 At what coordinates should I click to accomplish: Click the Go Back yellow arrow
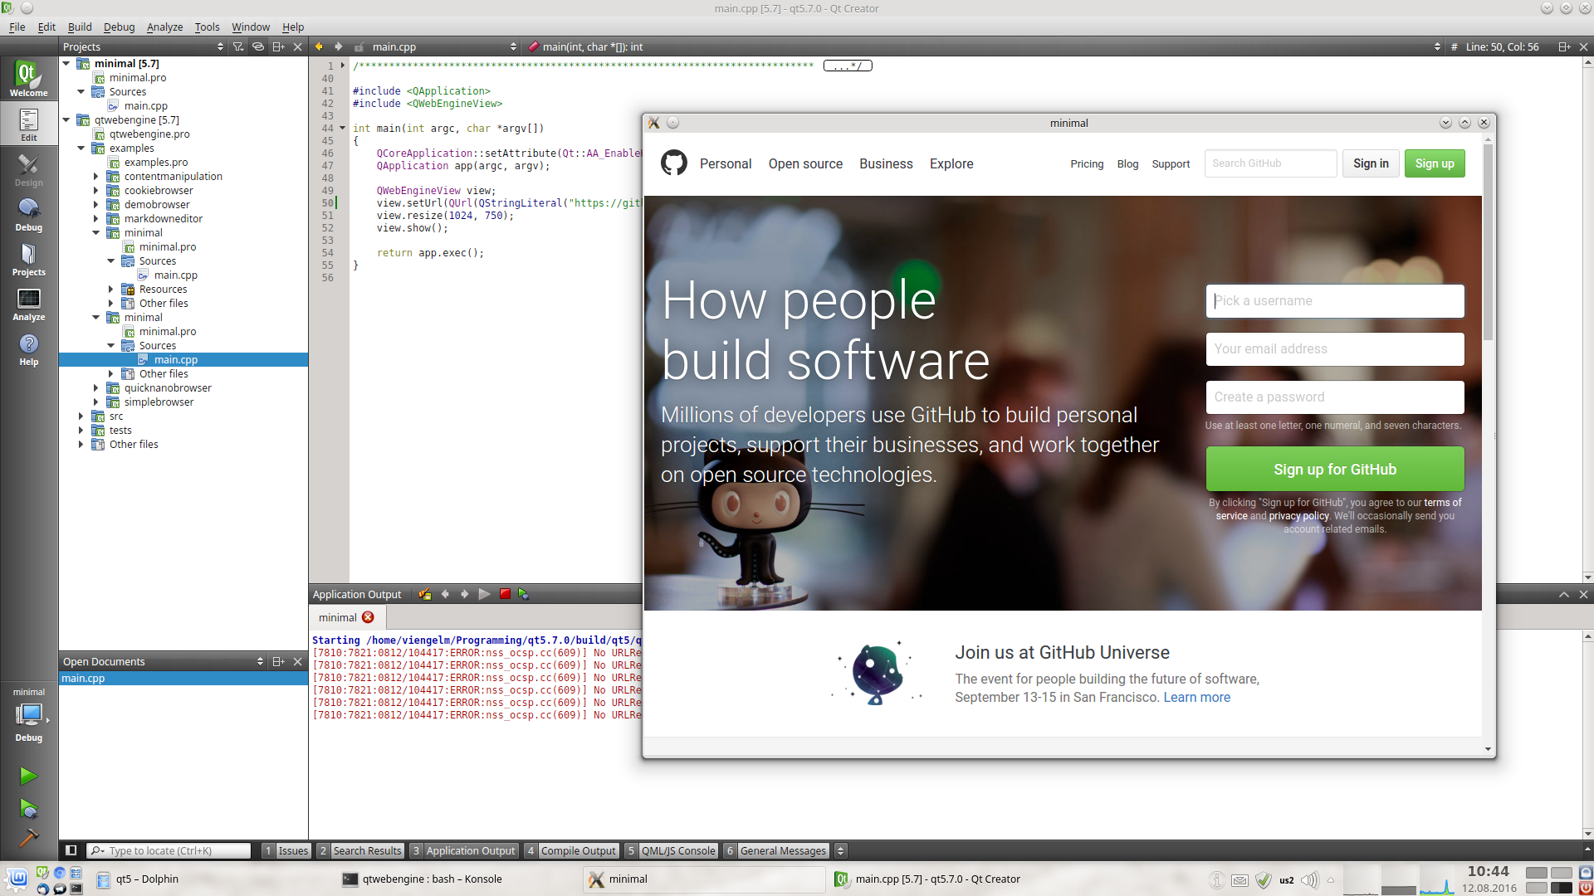[319, 46]
